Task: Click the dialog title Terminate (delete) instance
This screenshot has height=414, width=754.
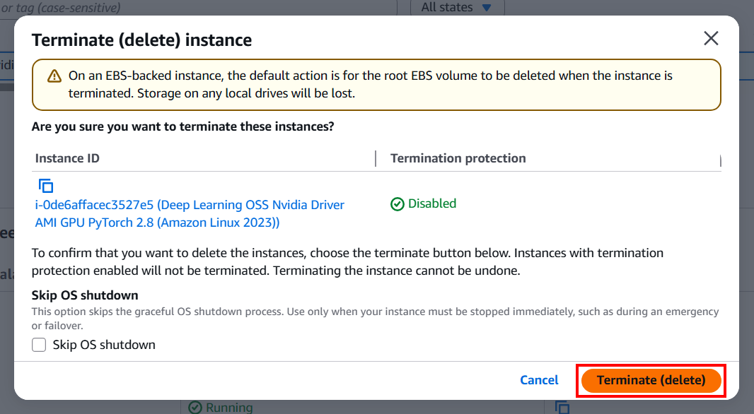Action: coord(141,40)
